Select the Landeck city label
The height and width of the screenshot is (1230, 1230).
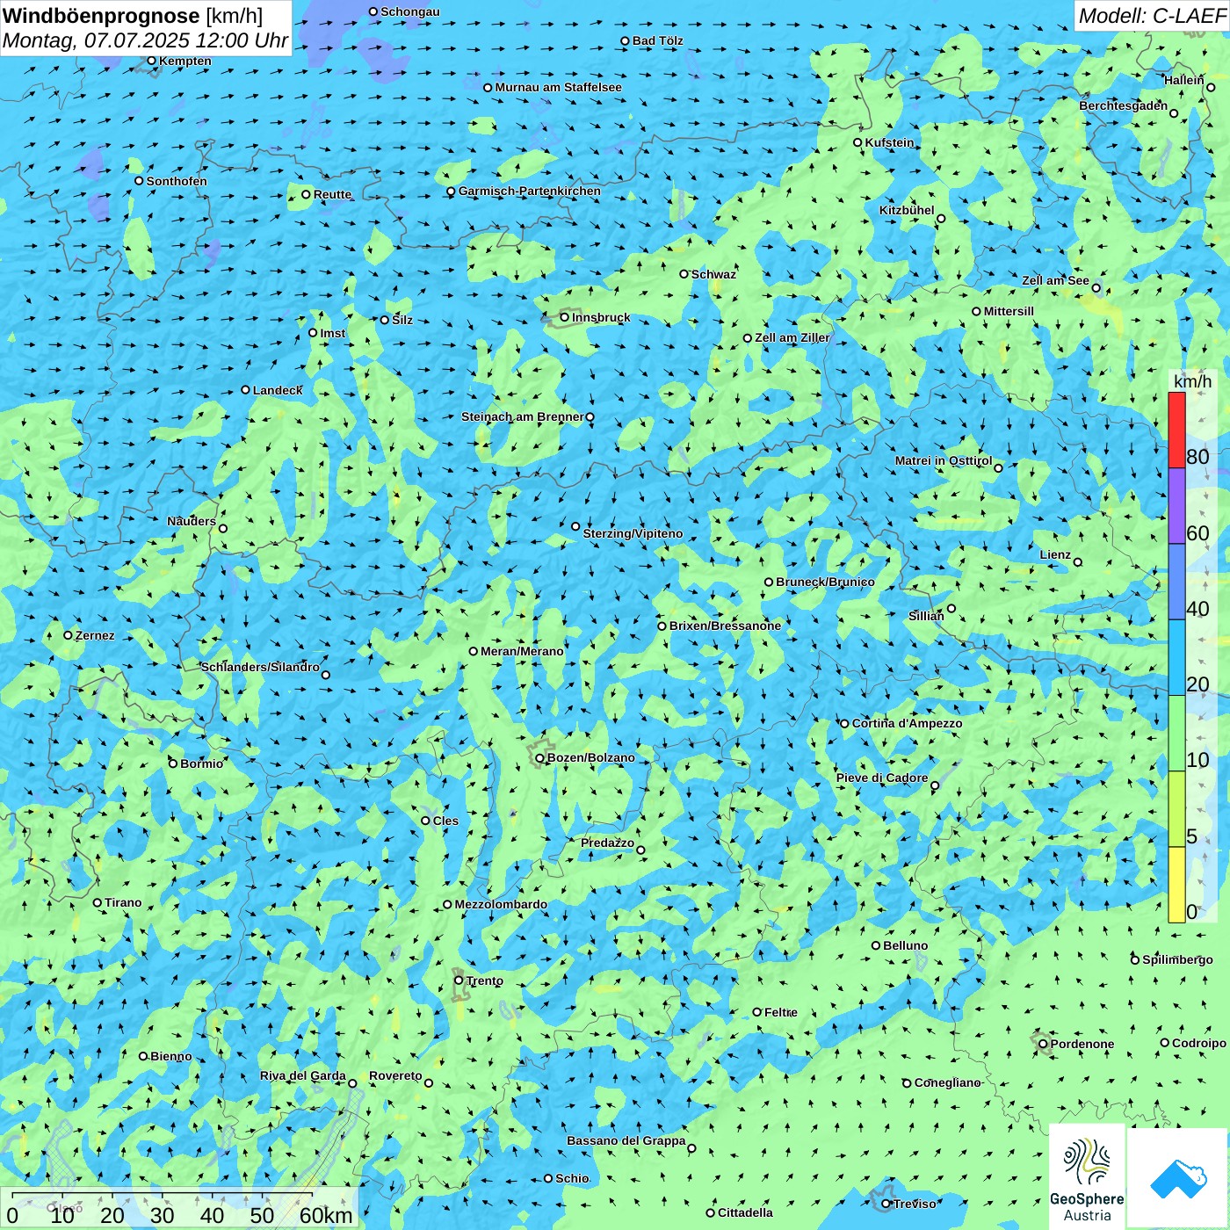[x=278, y=390]
